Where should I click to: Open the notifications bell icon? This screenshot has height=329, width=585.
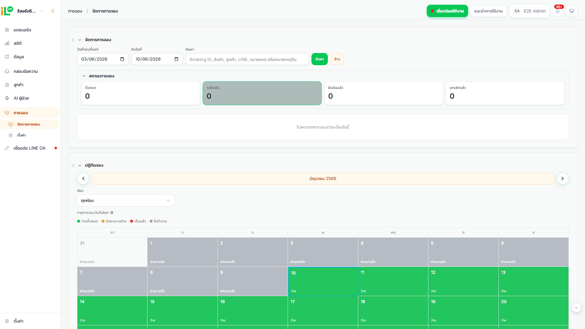coord(557,11)
